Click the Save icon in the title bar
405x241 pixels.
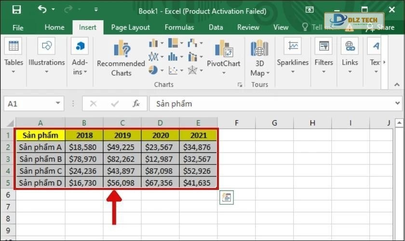click(x=16, y=10)
